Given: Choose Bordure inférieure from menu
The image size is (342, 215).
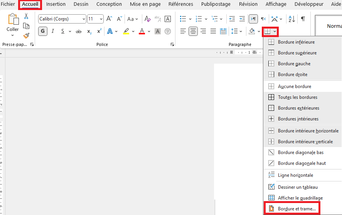Looking at the screenshot, I should coord(303,42).
